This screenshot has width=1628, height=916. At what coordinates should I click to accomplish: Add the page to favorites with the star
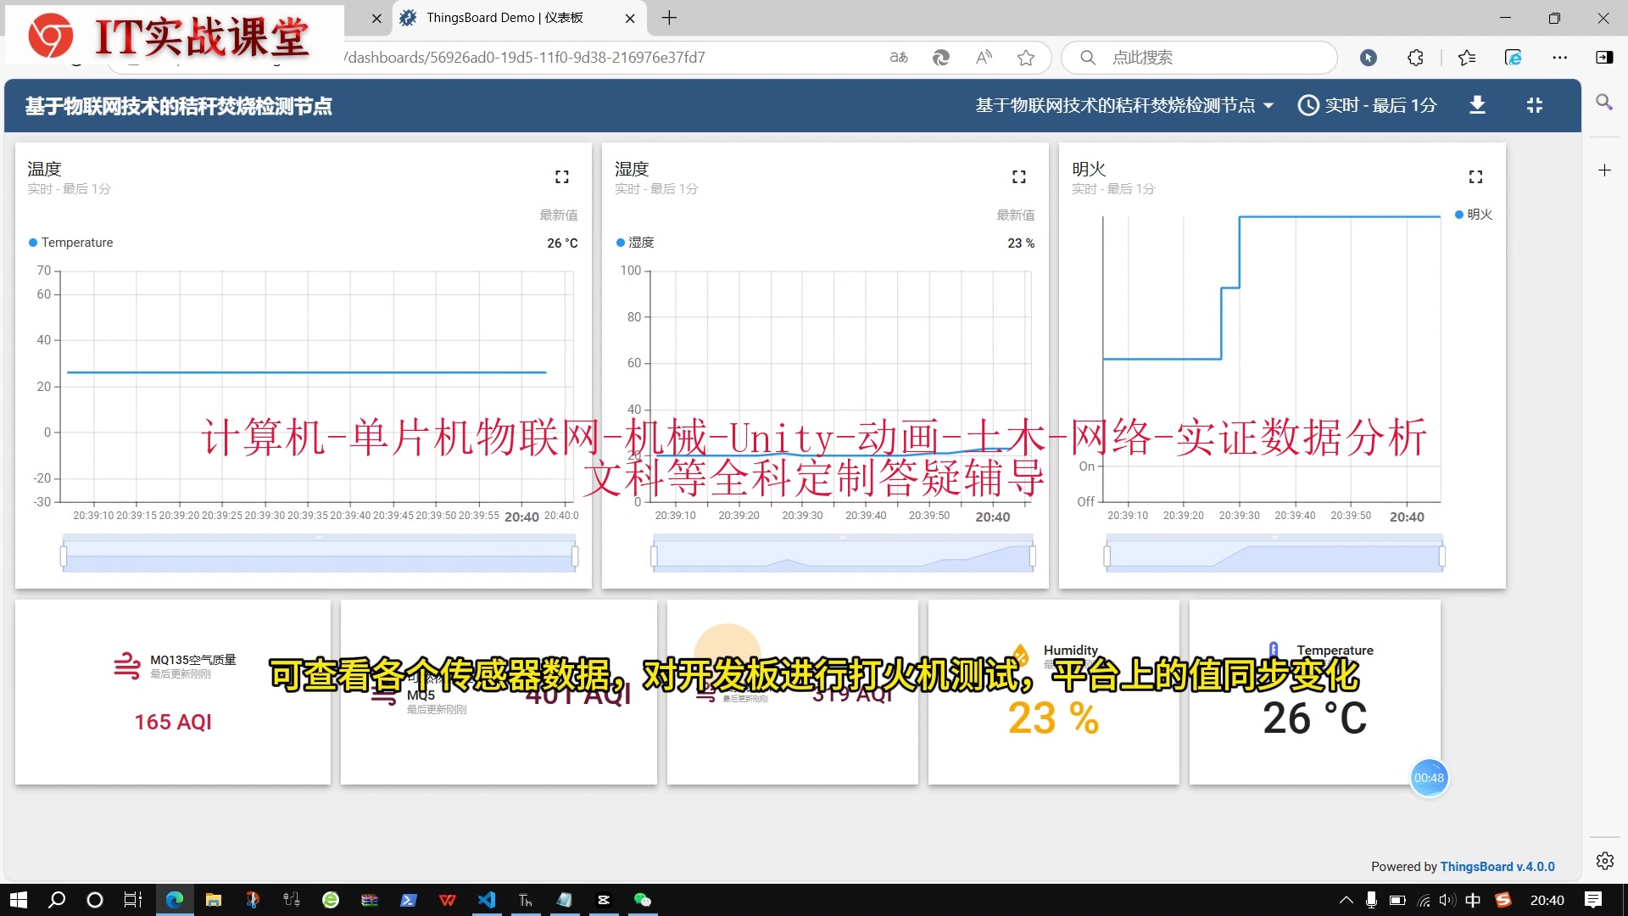1026,58
